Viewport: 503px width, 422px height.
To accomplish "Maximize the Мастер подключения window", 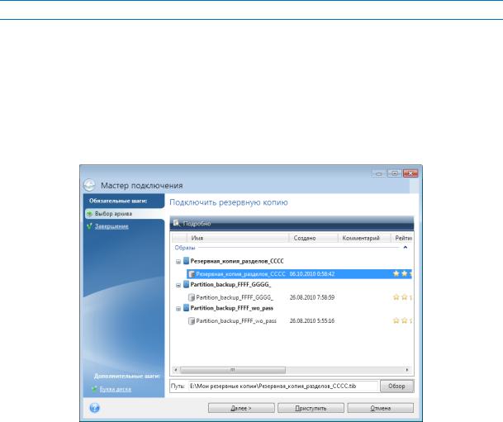I will (x=395, y=173).
